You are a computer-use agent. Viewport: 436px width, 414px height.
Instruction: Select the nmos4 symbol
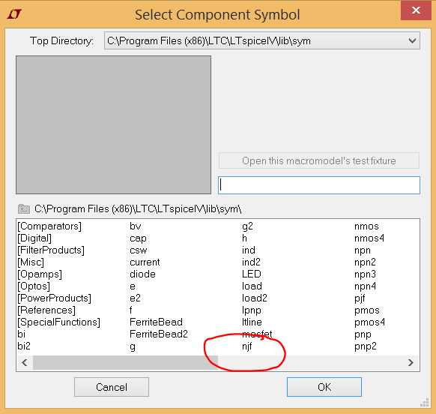pyautogui.click(x=369, y=238)
